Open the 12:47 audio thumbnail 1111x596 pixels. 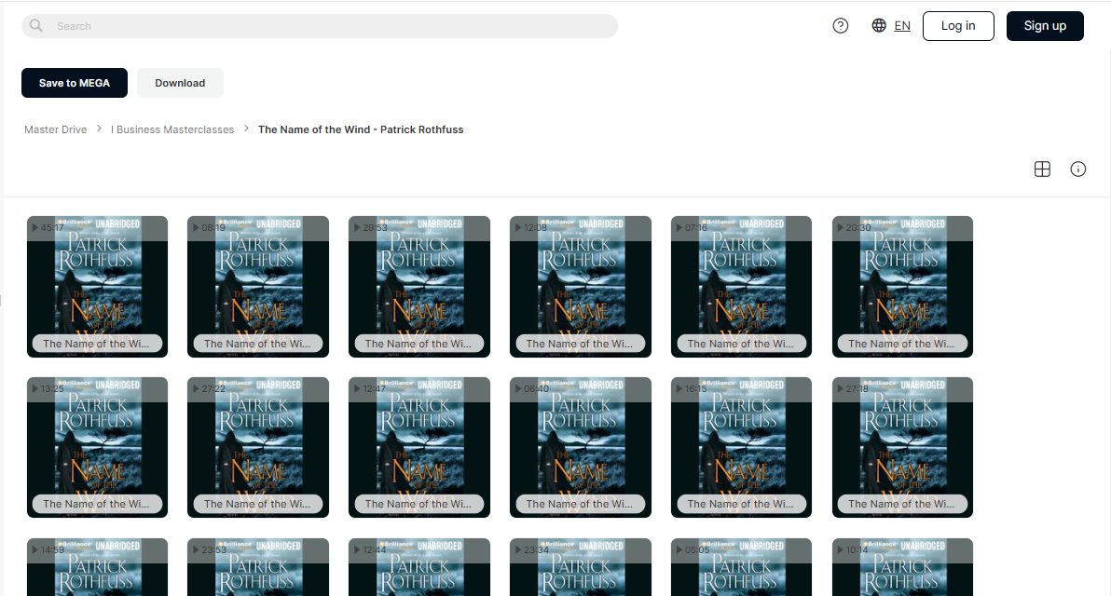(x=419, y=447)
